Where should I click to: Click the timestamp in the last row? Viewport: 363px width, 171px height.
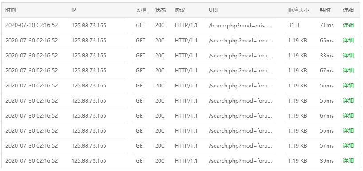tap(31, 160)
